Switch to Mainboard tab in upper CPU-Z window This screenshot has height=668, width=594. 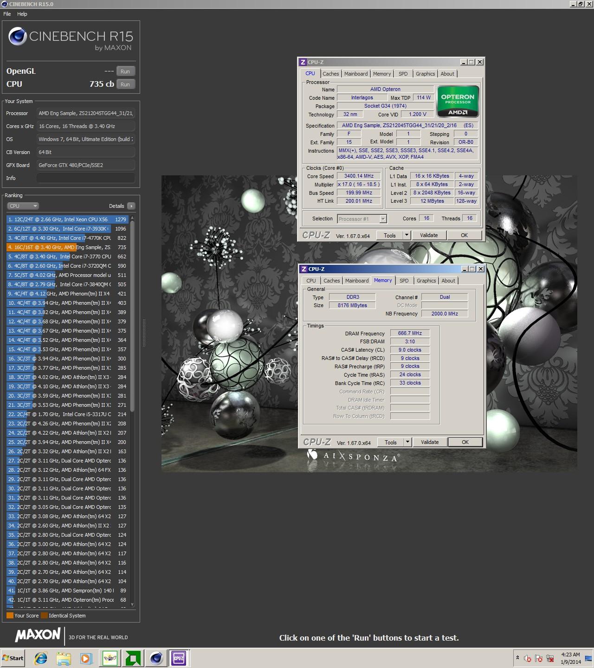[356, 74]
